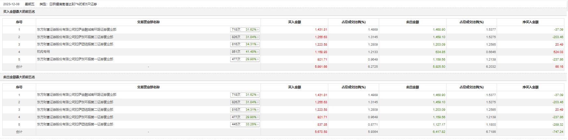This screenshot has width=568, height=140.
Task: Click 买入金额 header in buy table
Action: [294, 22]
